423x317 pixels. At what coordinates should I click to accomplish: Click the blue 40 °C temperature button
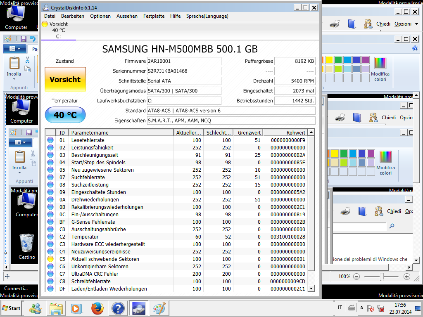click(65, 115)
